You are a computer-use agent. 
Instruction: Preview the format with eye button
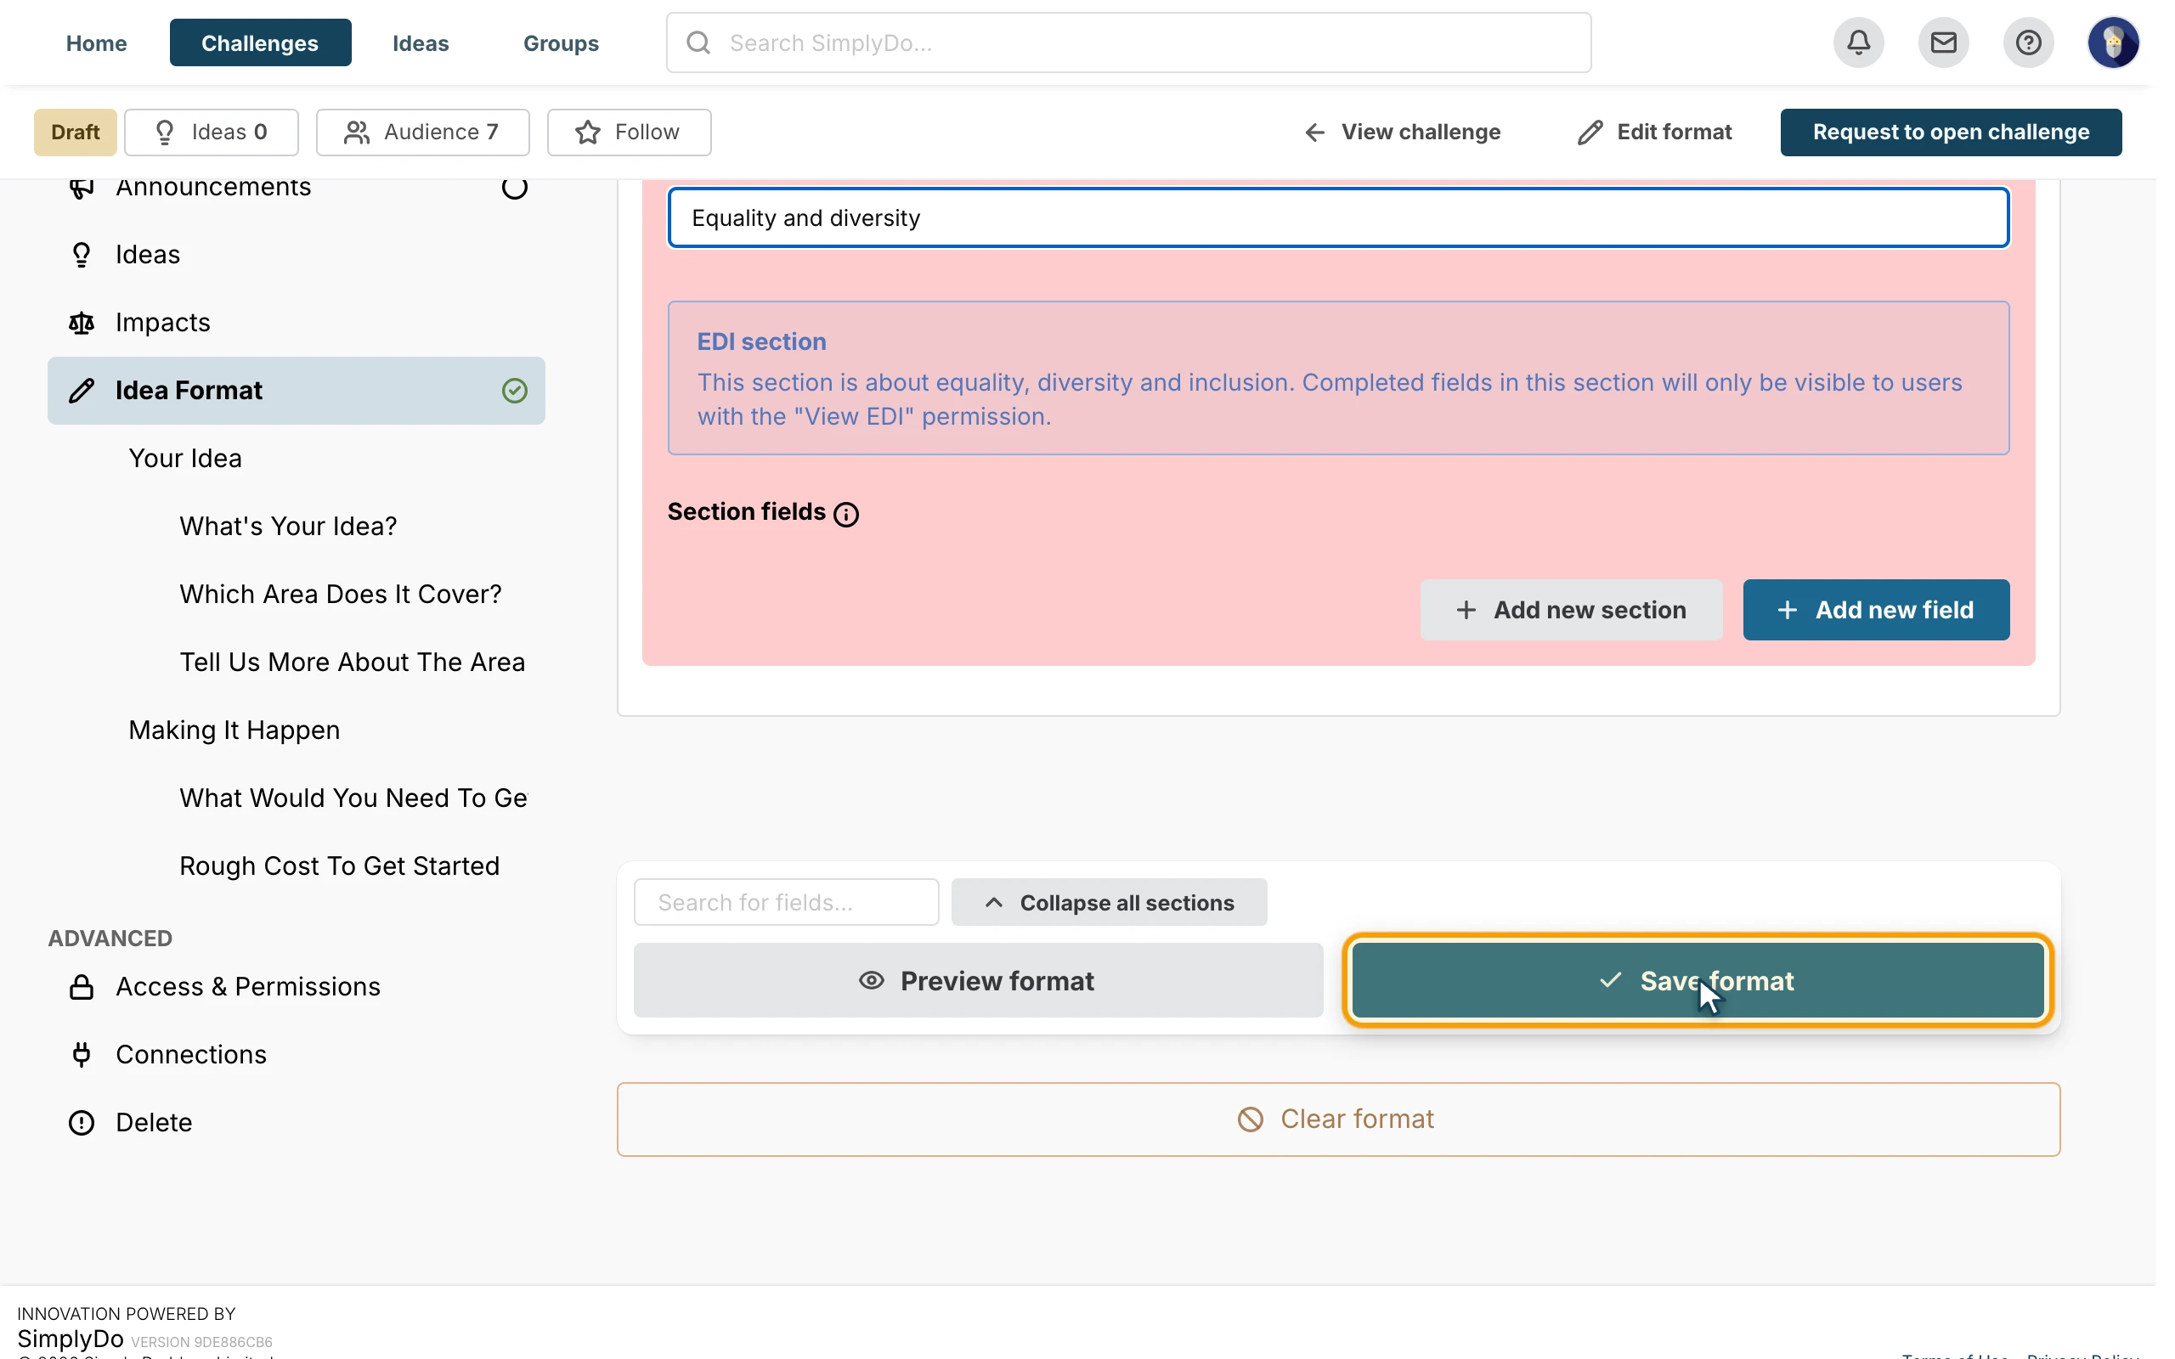point(978,980)
